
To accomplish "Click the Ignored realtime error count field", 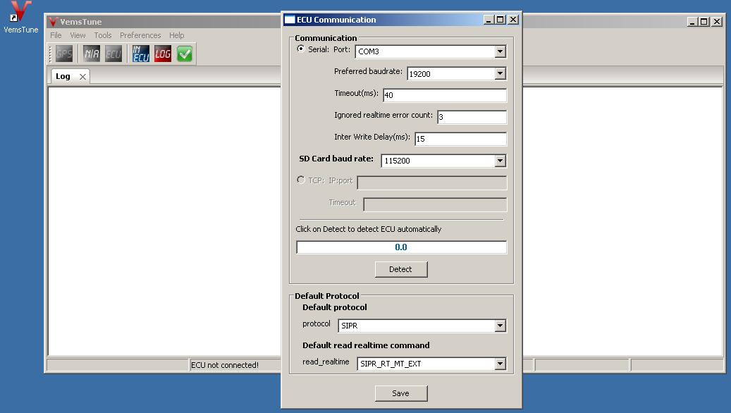I will tap(472, 117).
